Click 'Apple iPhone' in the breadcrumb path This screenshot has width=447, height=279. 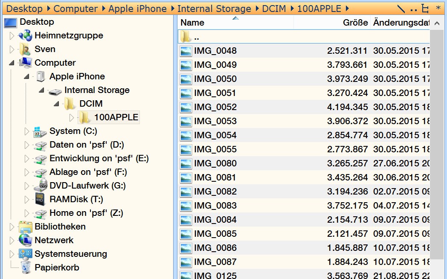pyautogui.click(x=137, y=9)
